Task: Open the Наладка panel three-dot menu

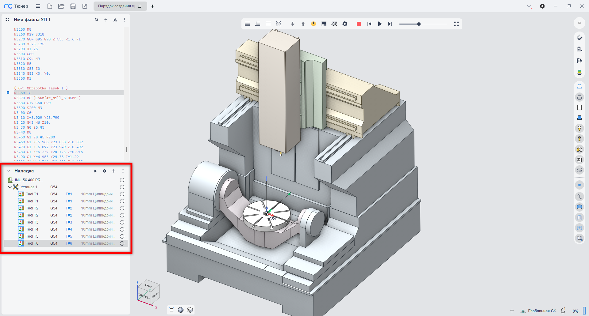Action: [123, 171]
